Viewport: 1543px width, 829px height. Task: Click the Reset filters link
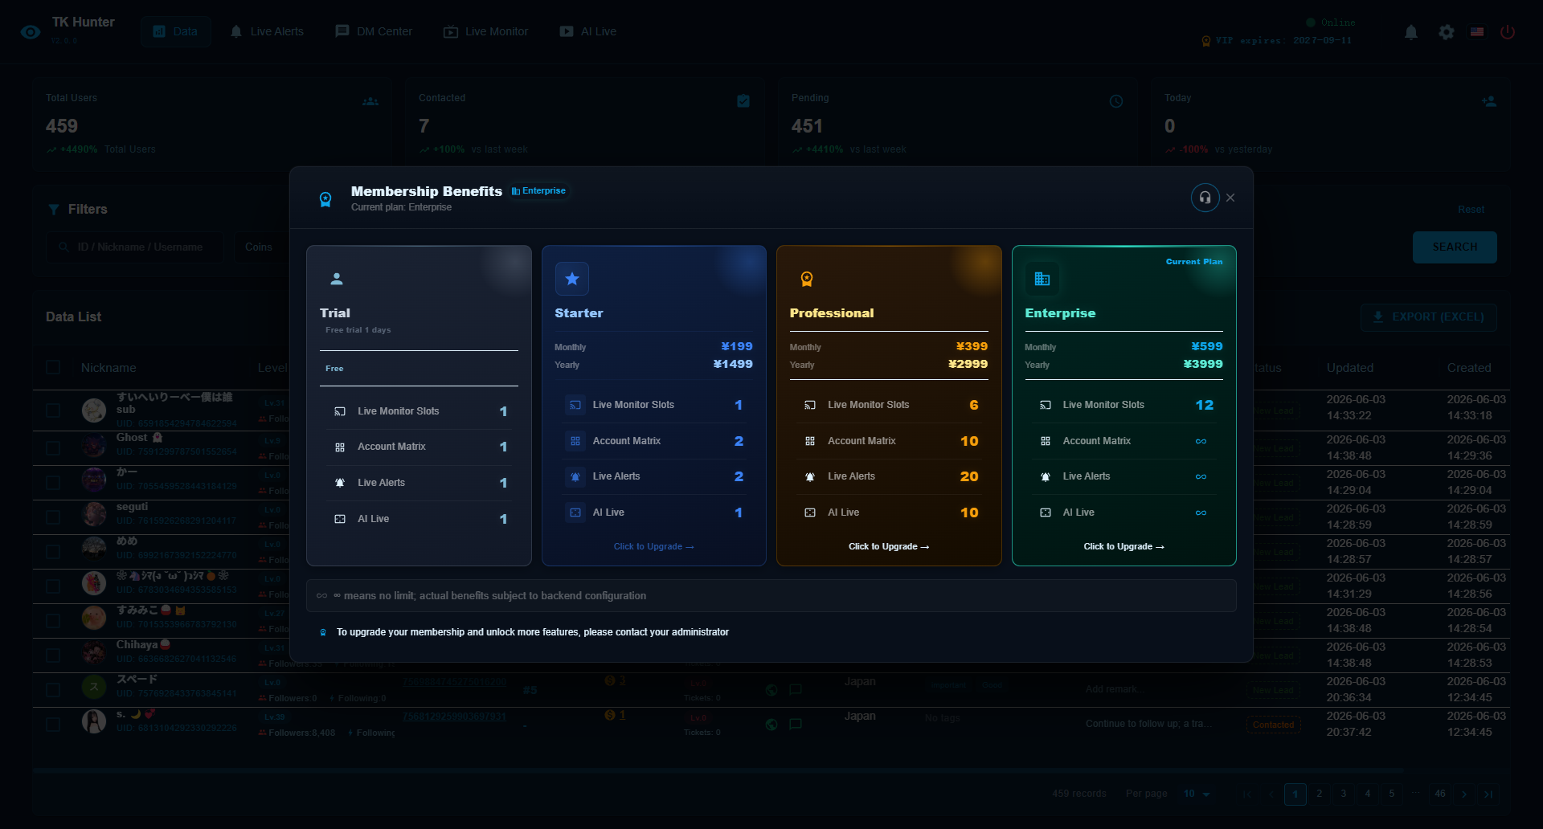[x=1471, y=210]
